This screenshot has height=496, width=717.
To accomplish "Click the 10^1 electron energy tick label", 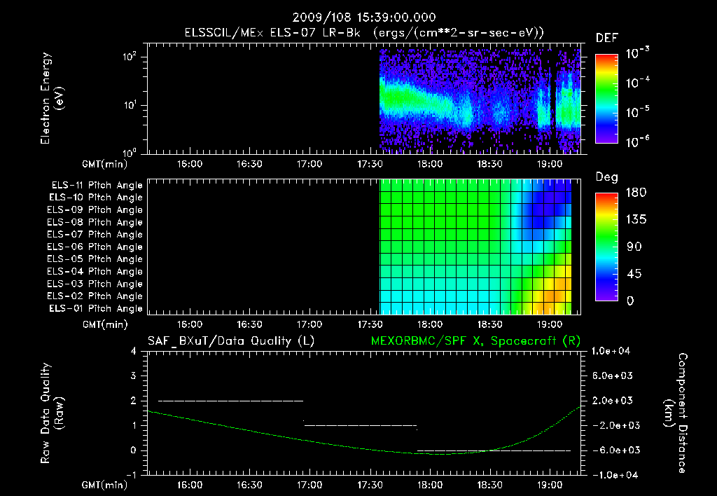I will coord(130,105).
